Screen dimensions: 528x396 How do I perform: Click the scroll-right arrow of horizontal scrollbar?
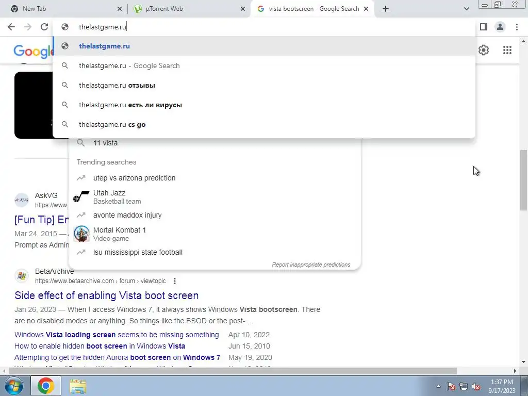pos(515,371)
